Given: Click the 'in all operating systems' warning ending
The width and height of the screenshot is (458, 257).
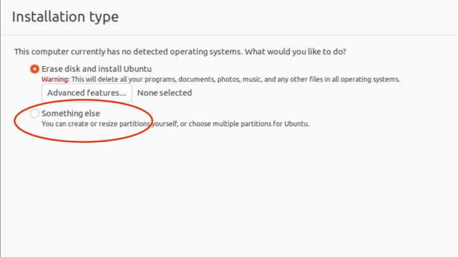Looking at the screenshot, I should pyautogui.click(x=363, y=79).
